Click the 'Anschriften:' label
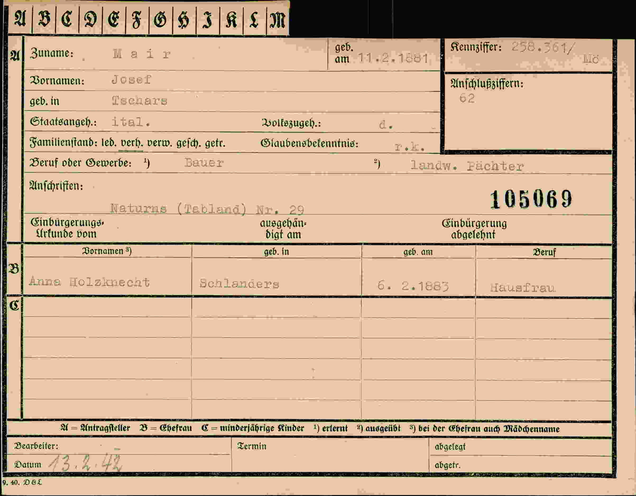The height and width of the screenshot is (496, 636). 56,186
